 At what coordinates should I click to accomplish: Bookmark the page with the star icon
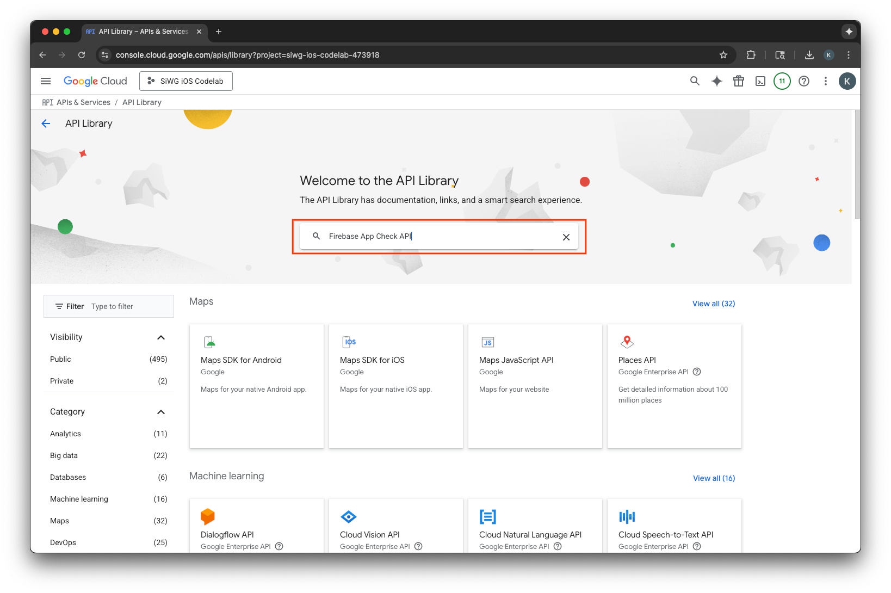coord(723,54)
